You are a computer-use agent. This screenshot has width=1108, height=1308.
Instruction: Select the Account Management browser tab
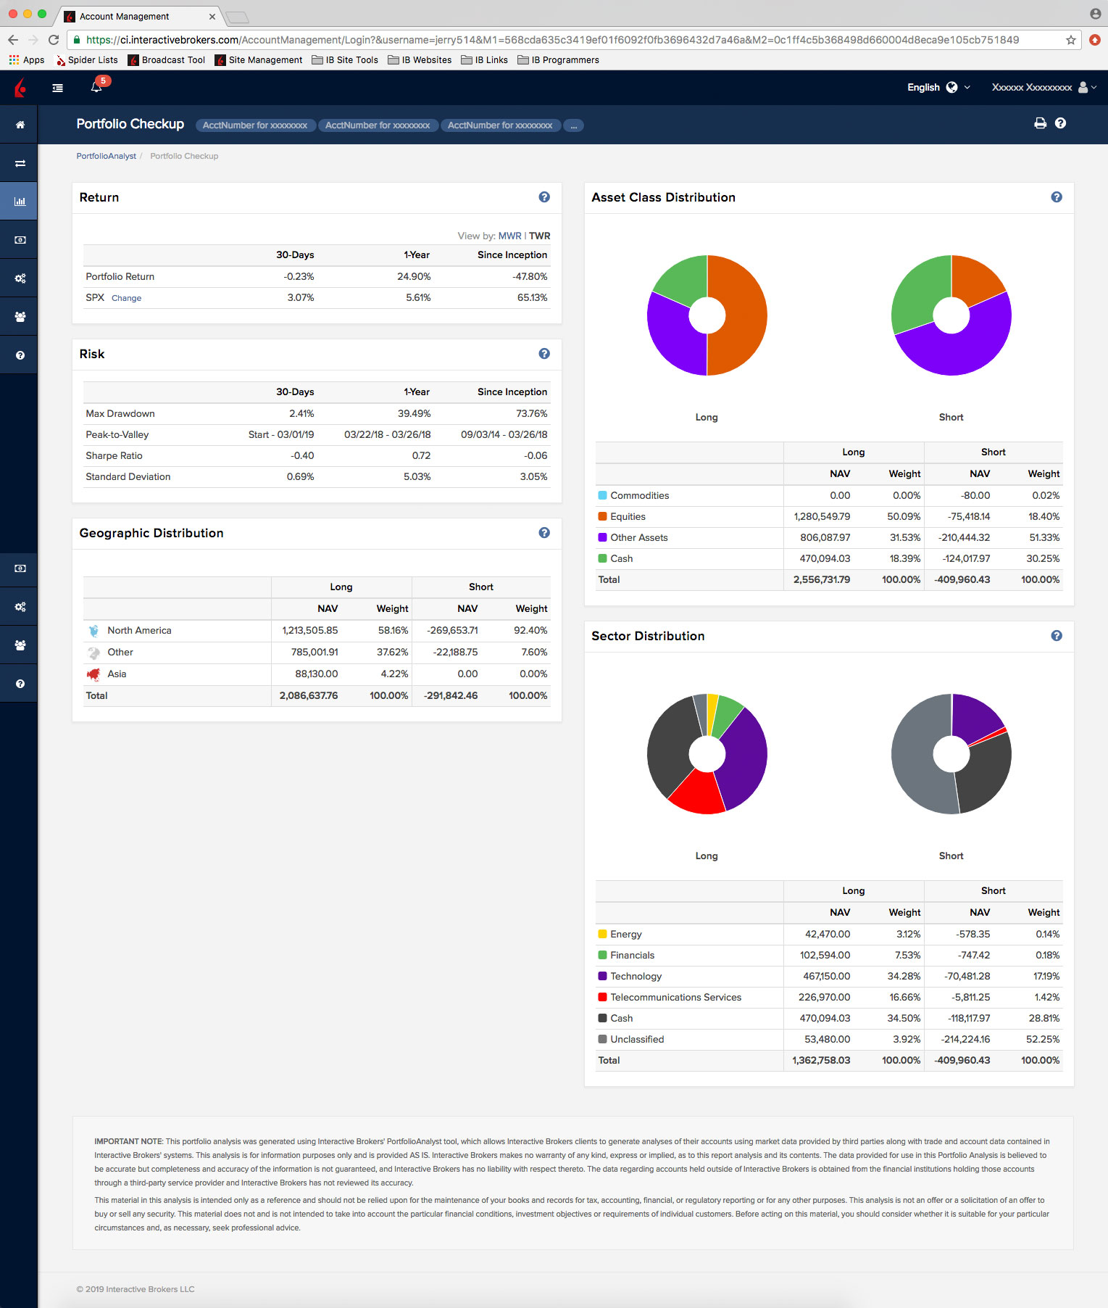pos(141,16)
